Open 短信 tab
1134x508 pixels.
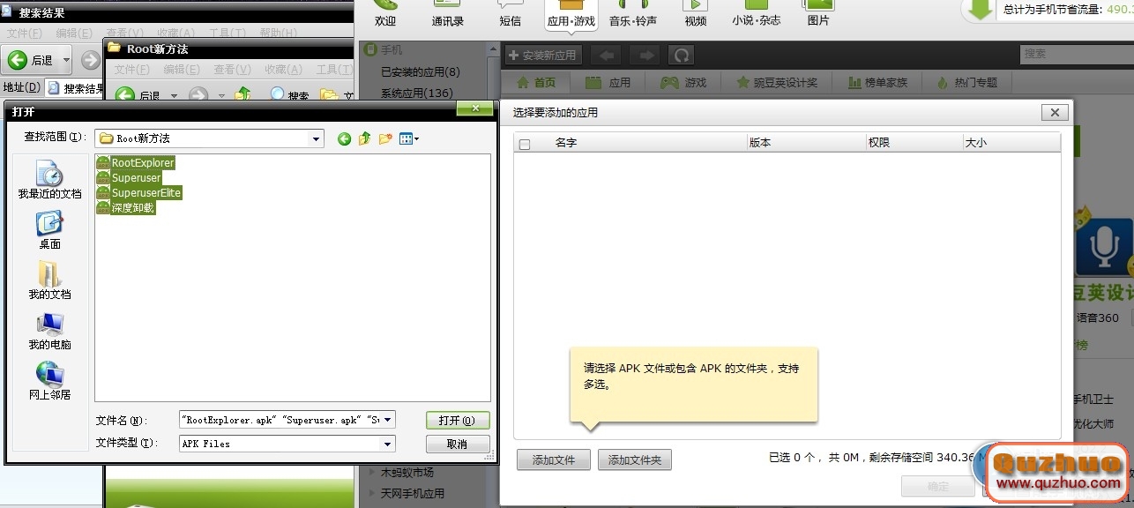point(510,15)
